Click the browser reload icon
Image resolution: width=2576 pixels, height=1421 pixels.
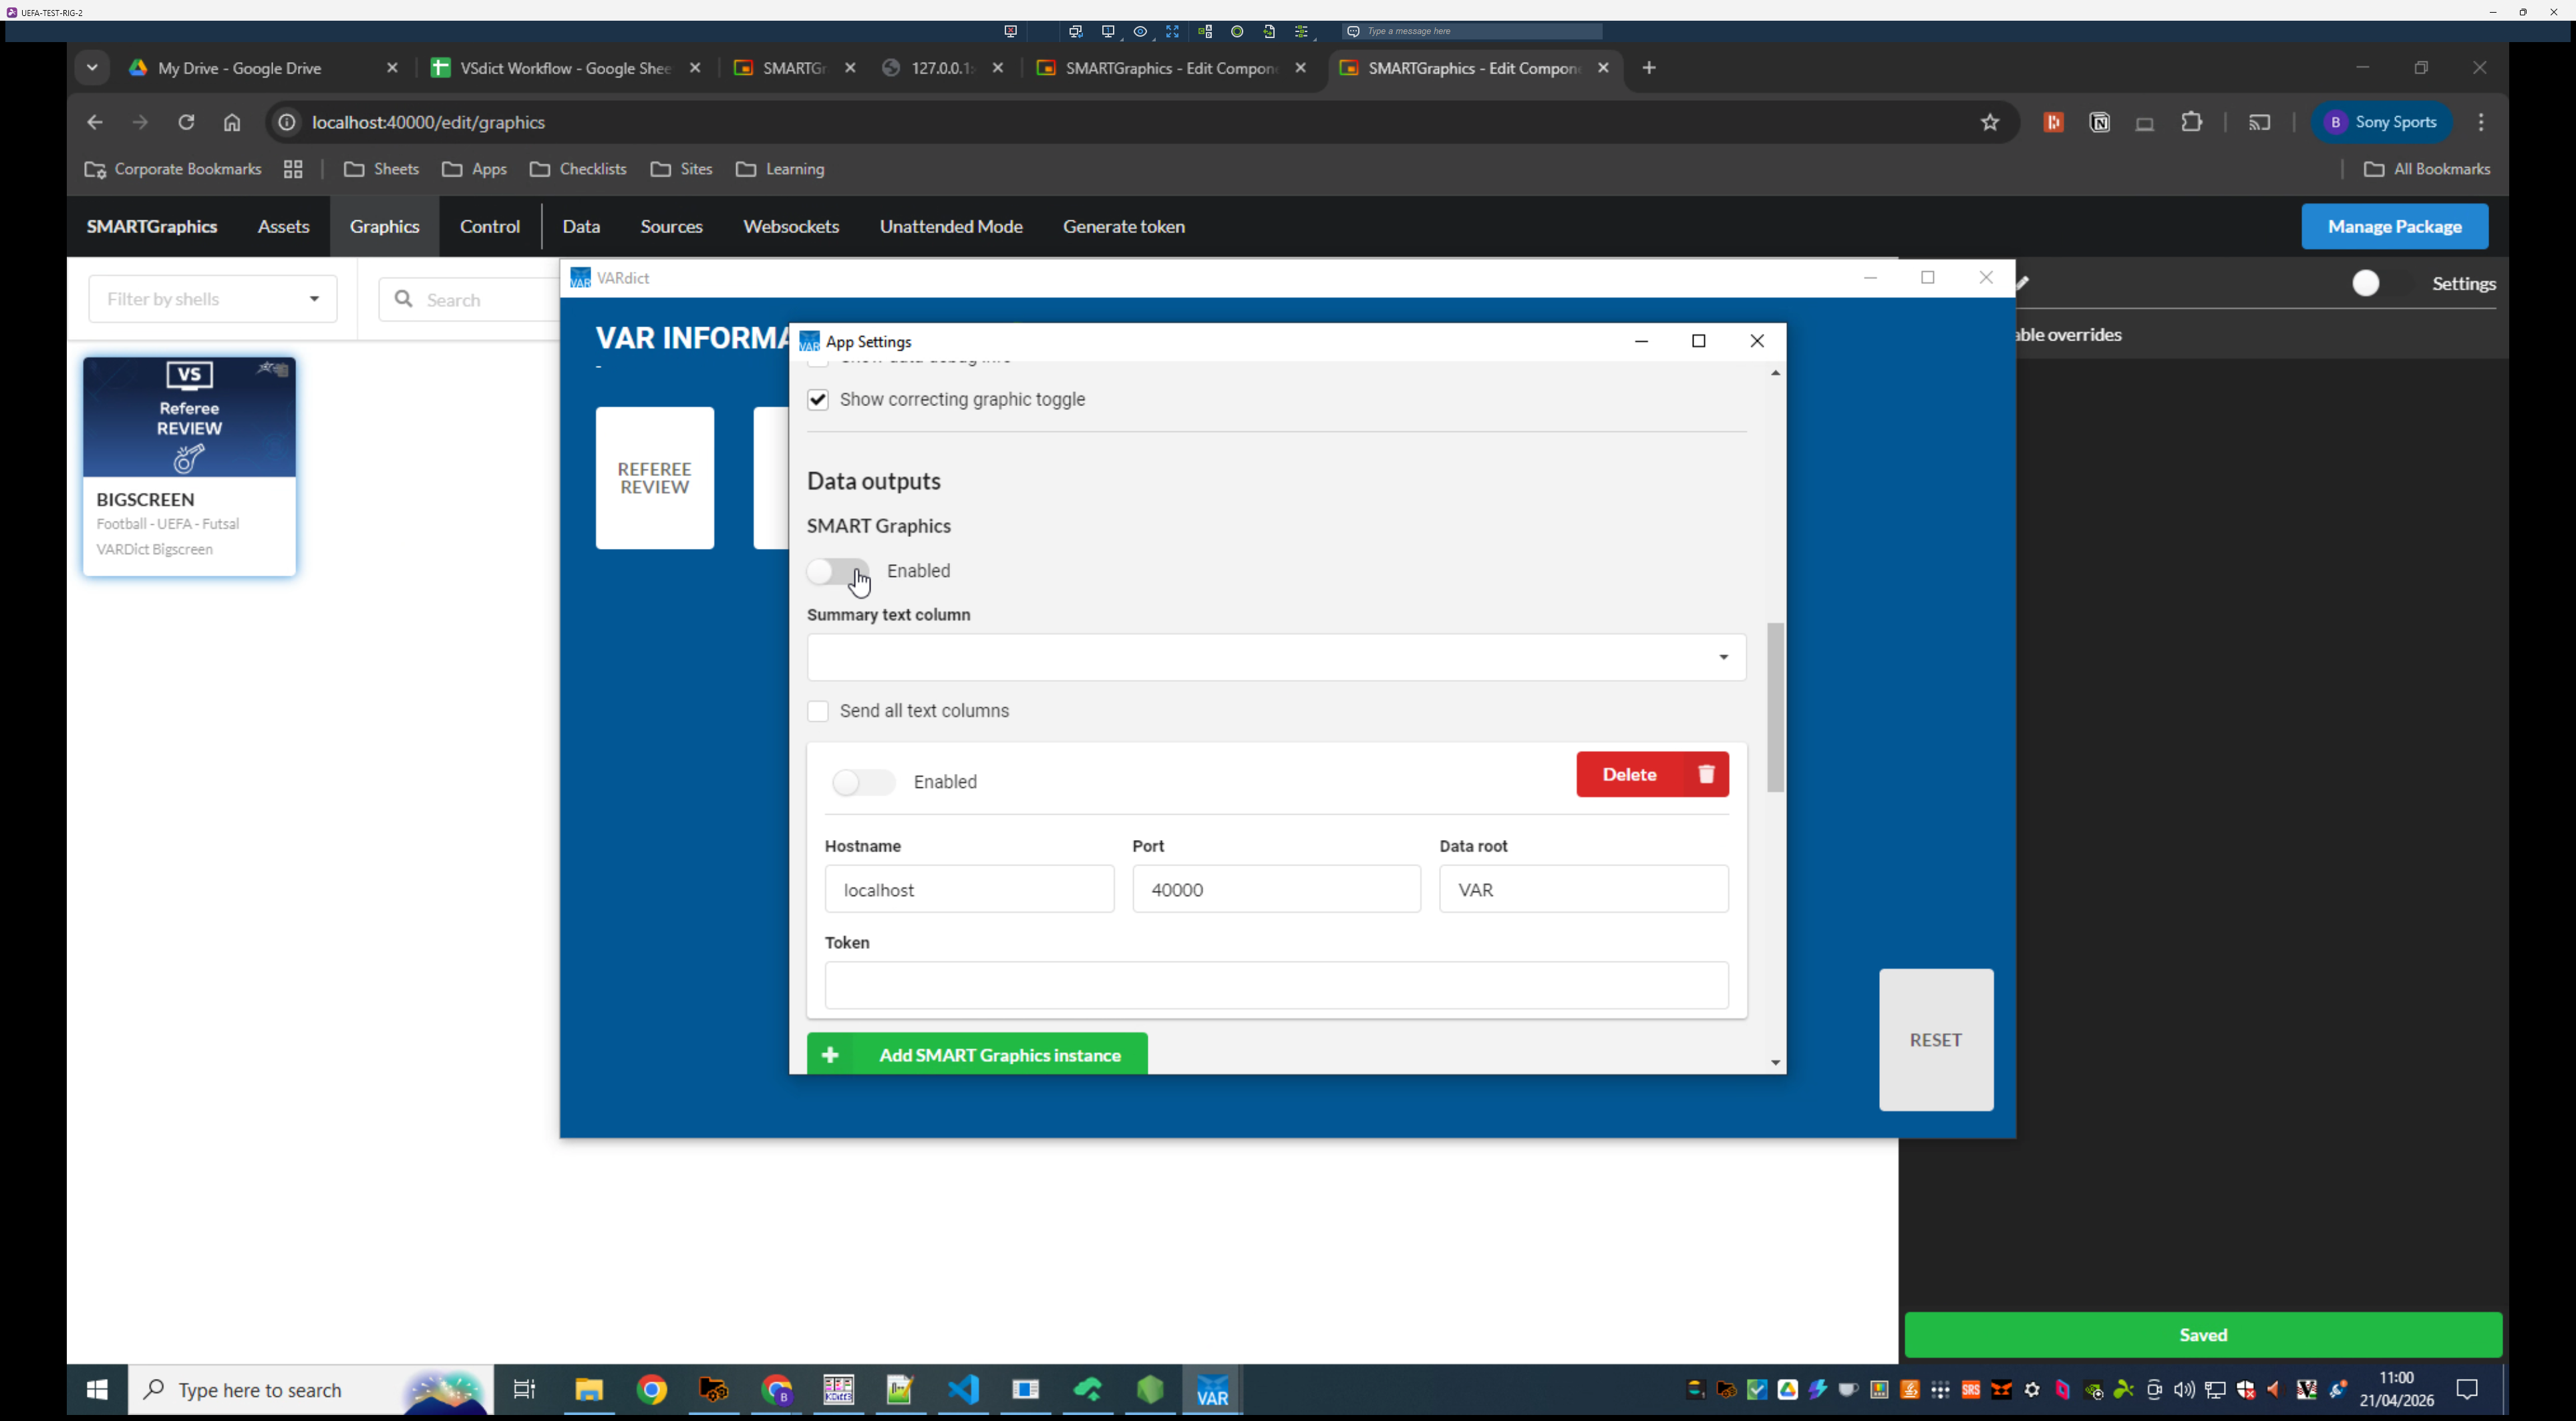(x=186, y=122)
